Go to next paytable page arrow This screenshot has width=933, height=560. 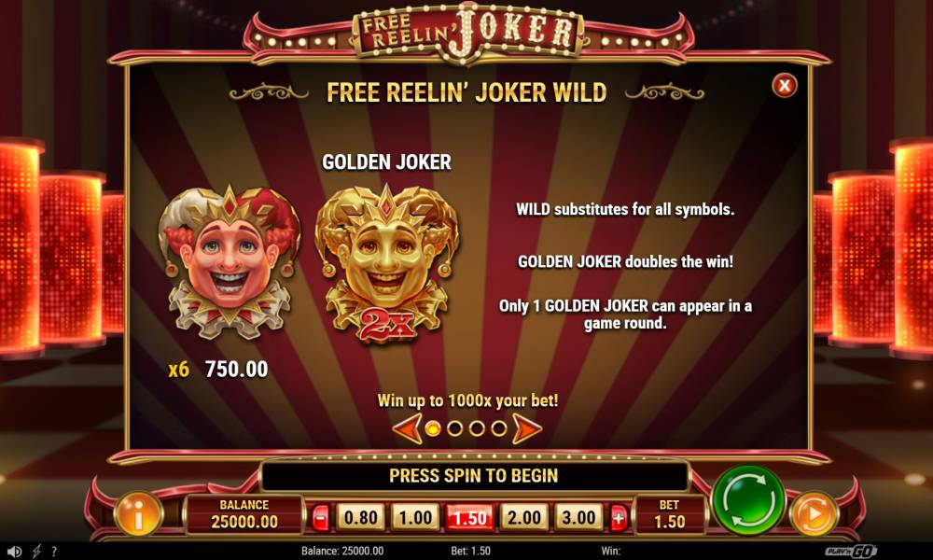527,428
